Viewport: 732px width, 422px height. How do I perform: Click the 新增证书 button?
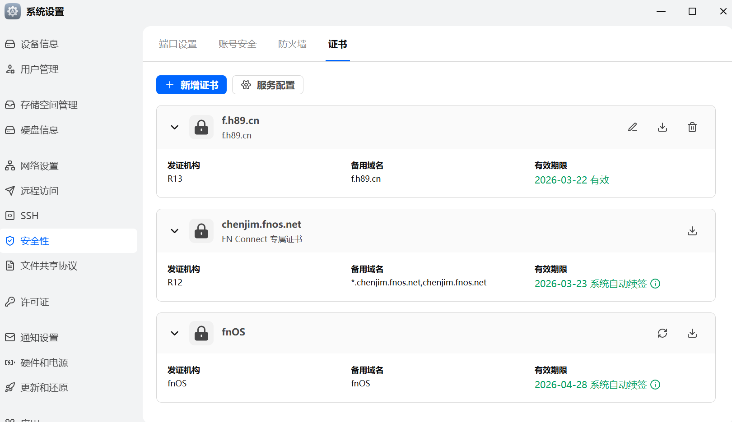click(191, 85)
